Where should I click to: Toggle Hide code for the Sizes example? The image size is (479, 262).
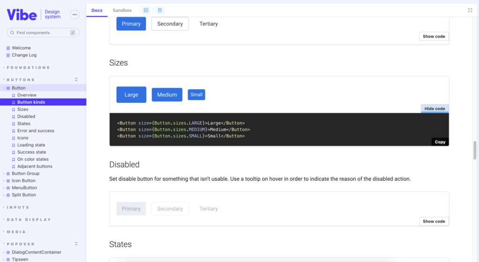pyautogui.click(x=435, y=108)
